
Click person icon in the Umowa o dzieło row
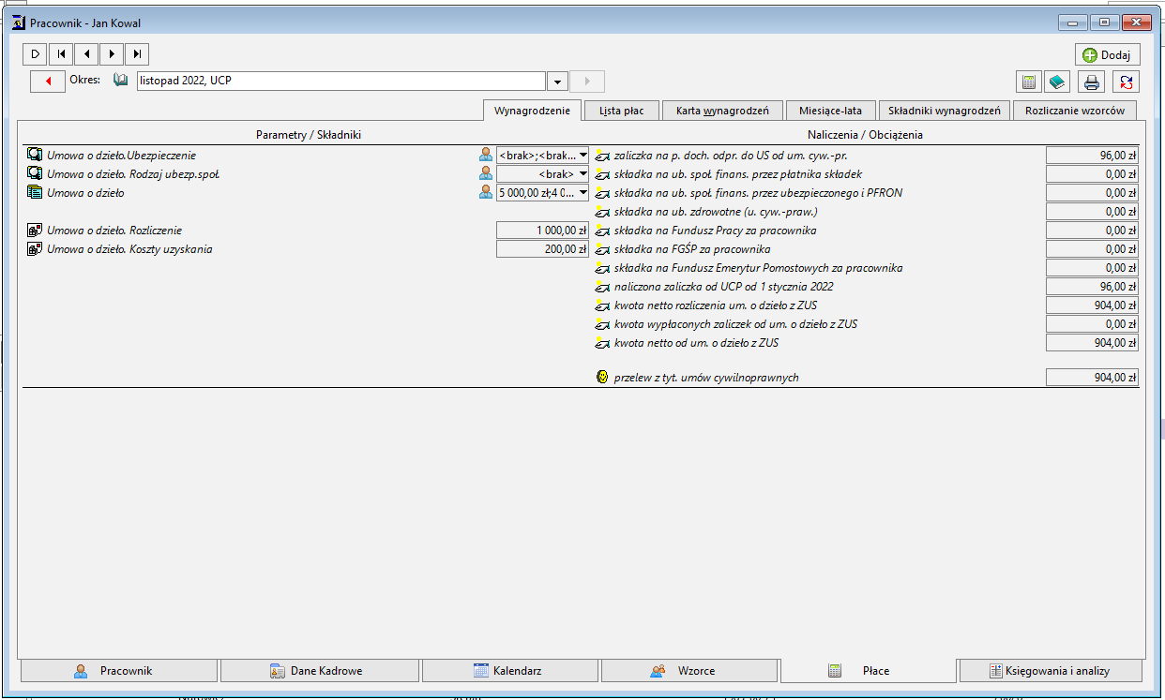tap(486, 192)
